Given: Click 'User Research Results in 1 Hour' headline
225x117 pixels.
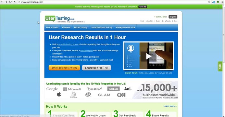Looking at the screenshot, I should [87, 37].
